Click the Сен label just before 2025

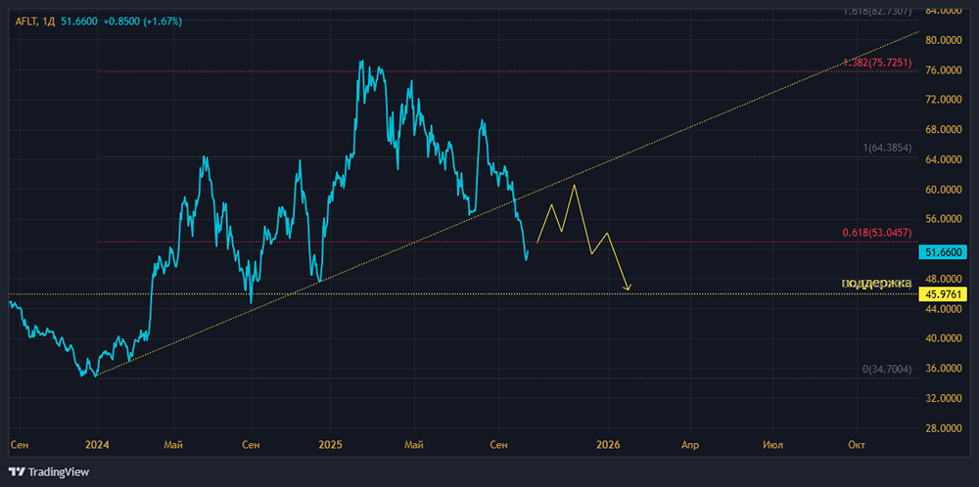coord(251,445)
